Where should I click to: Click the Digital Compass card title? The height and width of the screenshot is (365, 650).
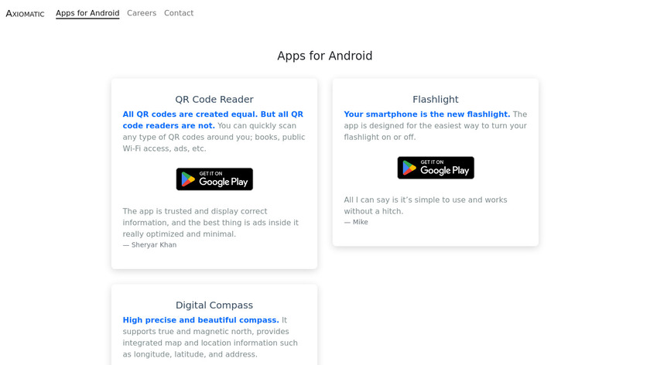click(x=214, y=305)
